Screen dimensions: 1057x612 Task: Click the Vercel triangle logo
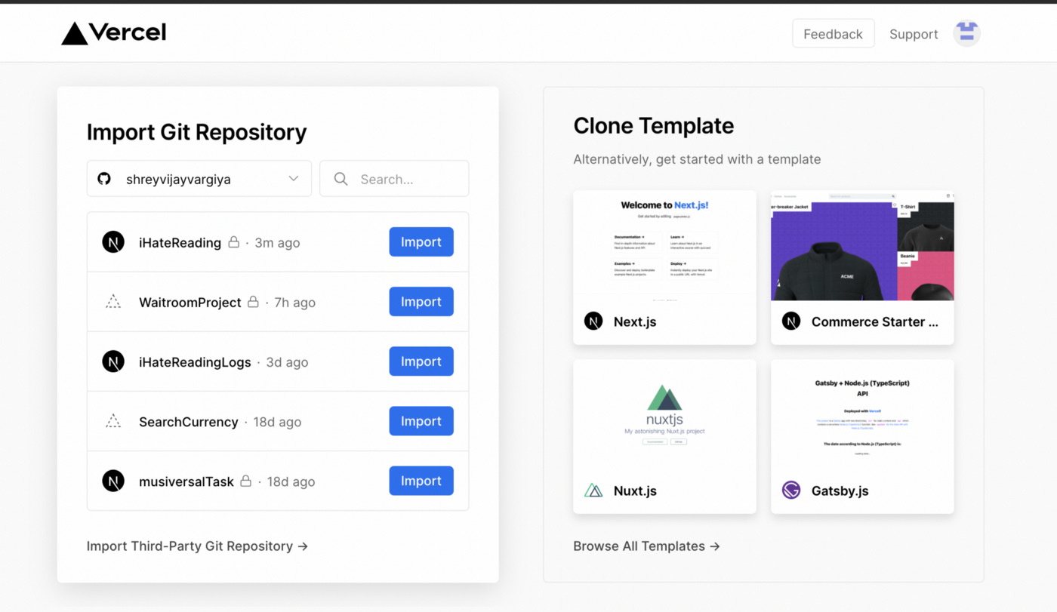(74, 33)
